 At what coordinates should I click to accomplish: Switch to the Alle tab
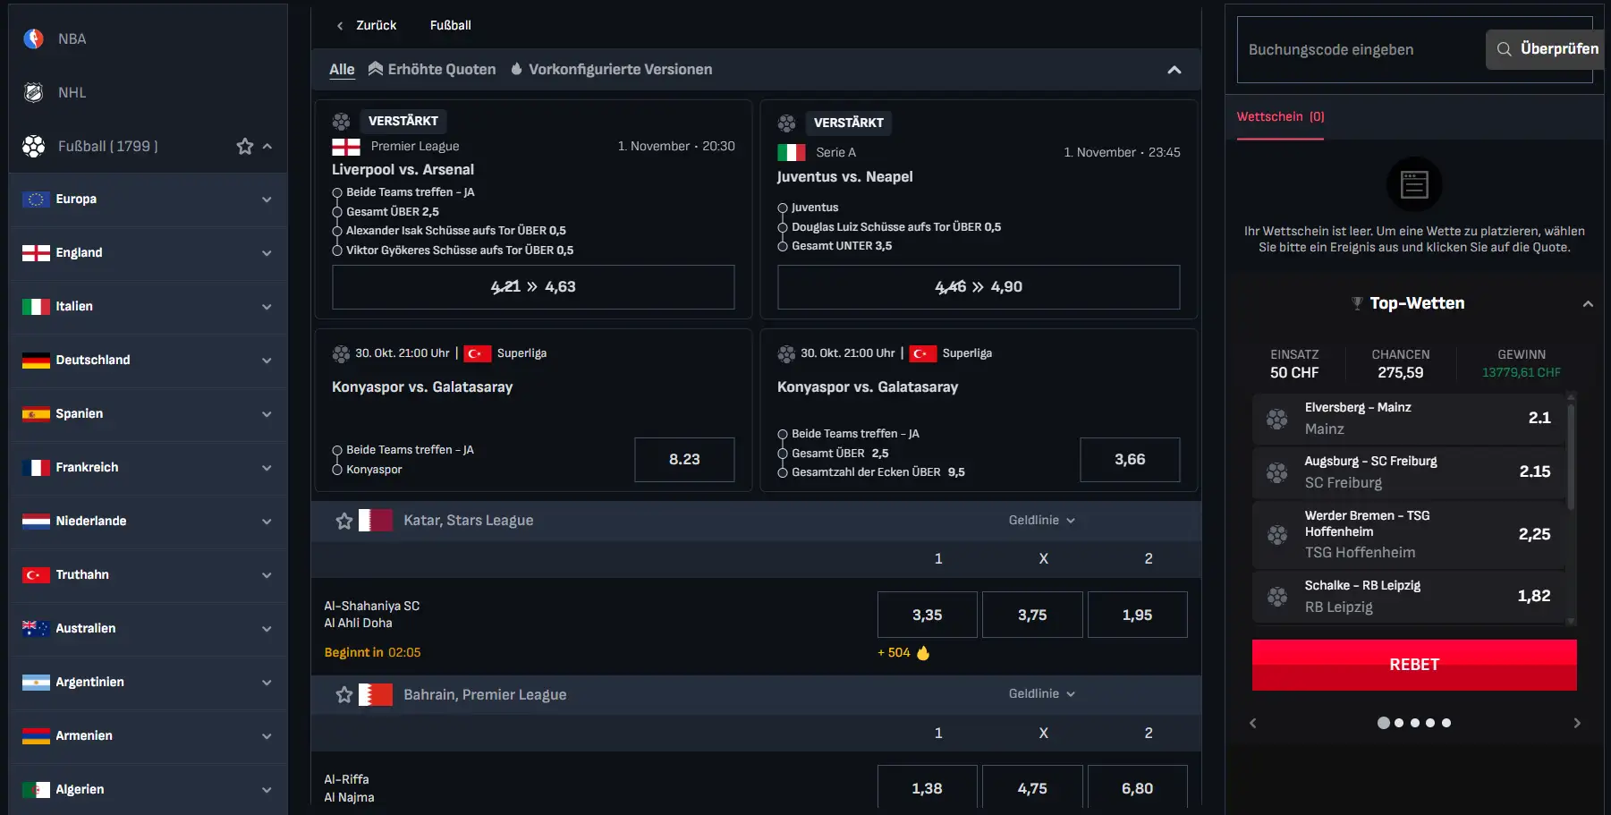pyautogui.click(x=342, y=69)
